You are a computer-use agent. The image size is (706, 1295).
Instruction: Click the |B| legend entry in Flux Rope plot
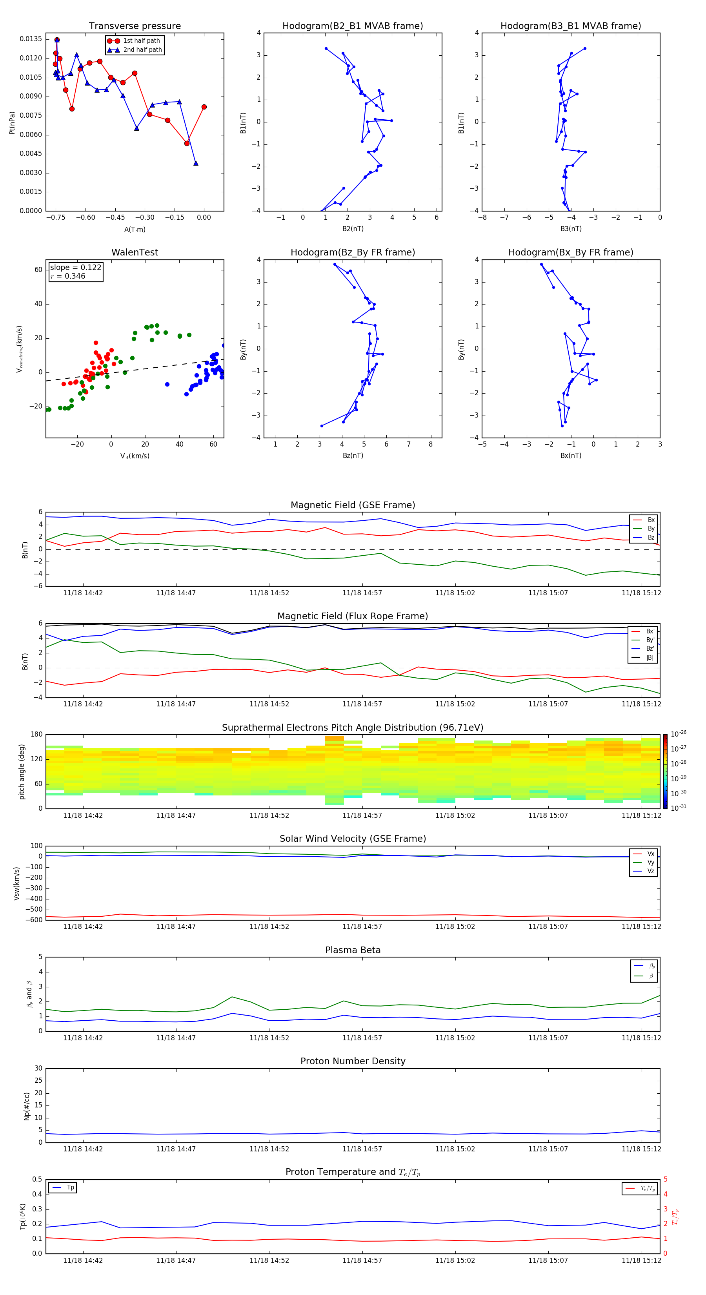[x=643, y=658]
